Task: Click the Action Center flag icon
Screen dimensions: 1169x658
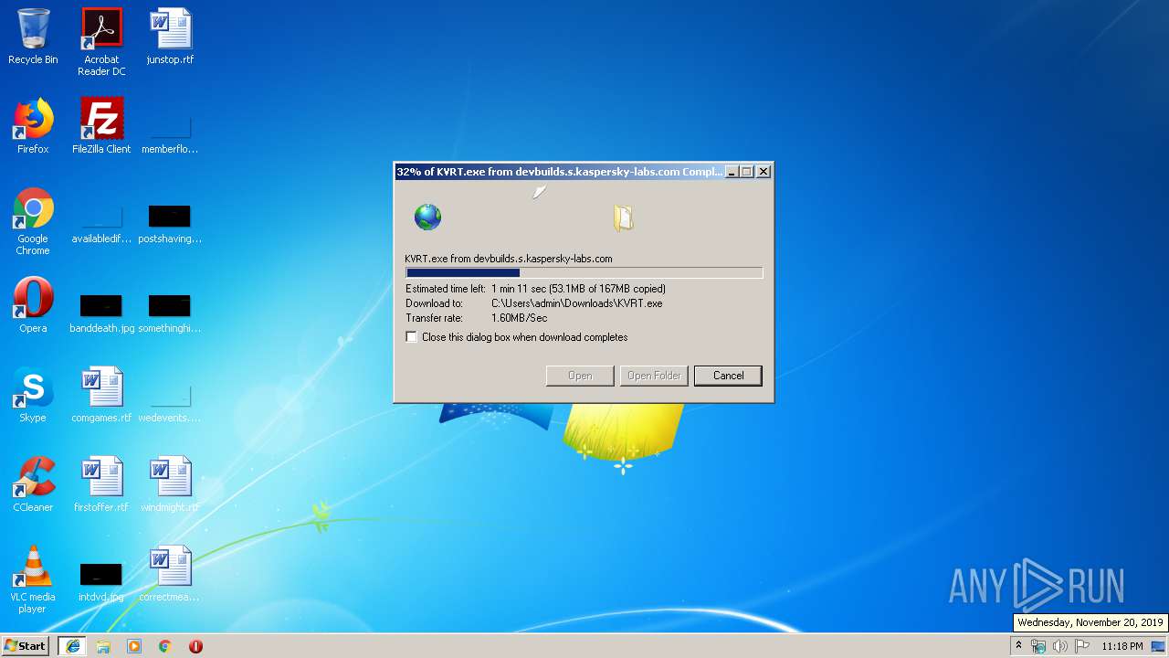Action: pyautogui.click(x=1082, y=646)
